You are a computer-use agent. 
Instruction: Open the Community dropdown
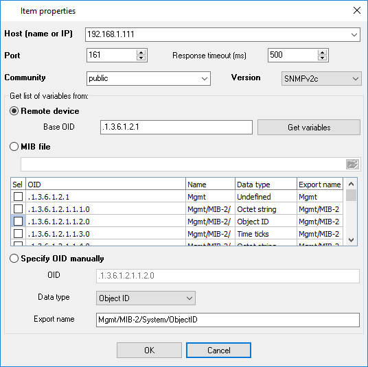tap(205, 79)
